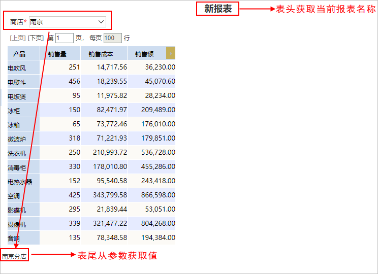Click sales cost 210,993.72
378x274 pixels.
(x=110, y=152)
